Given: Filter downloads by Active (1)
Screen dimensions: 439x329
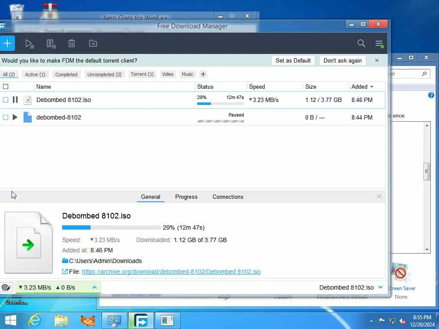Looking at the screenshot, I should (x=35, y=75).
